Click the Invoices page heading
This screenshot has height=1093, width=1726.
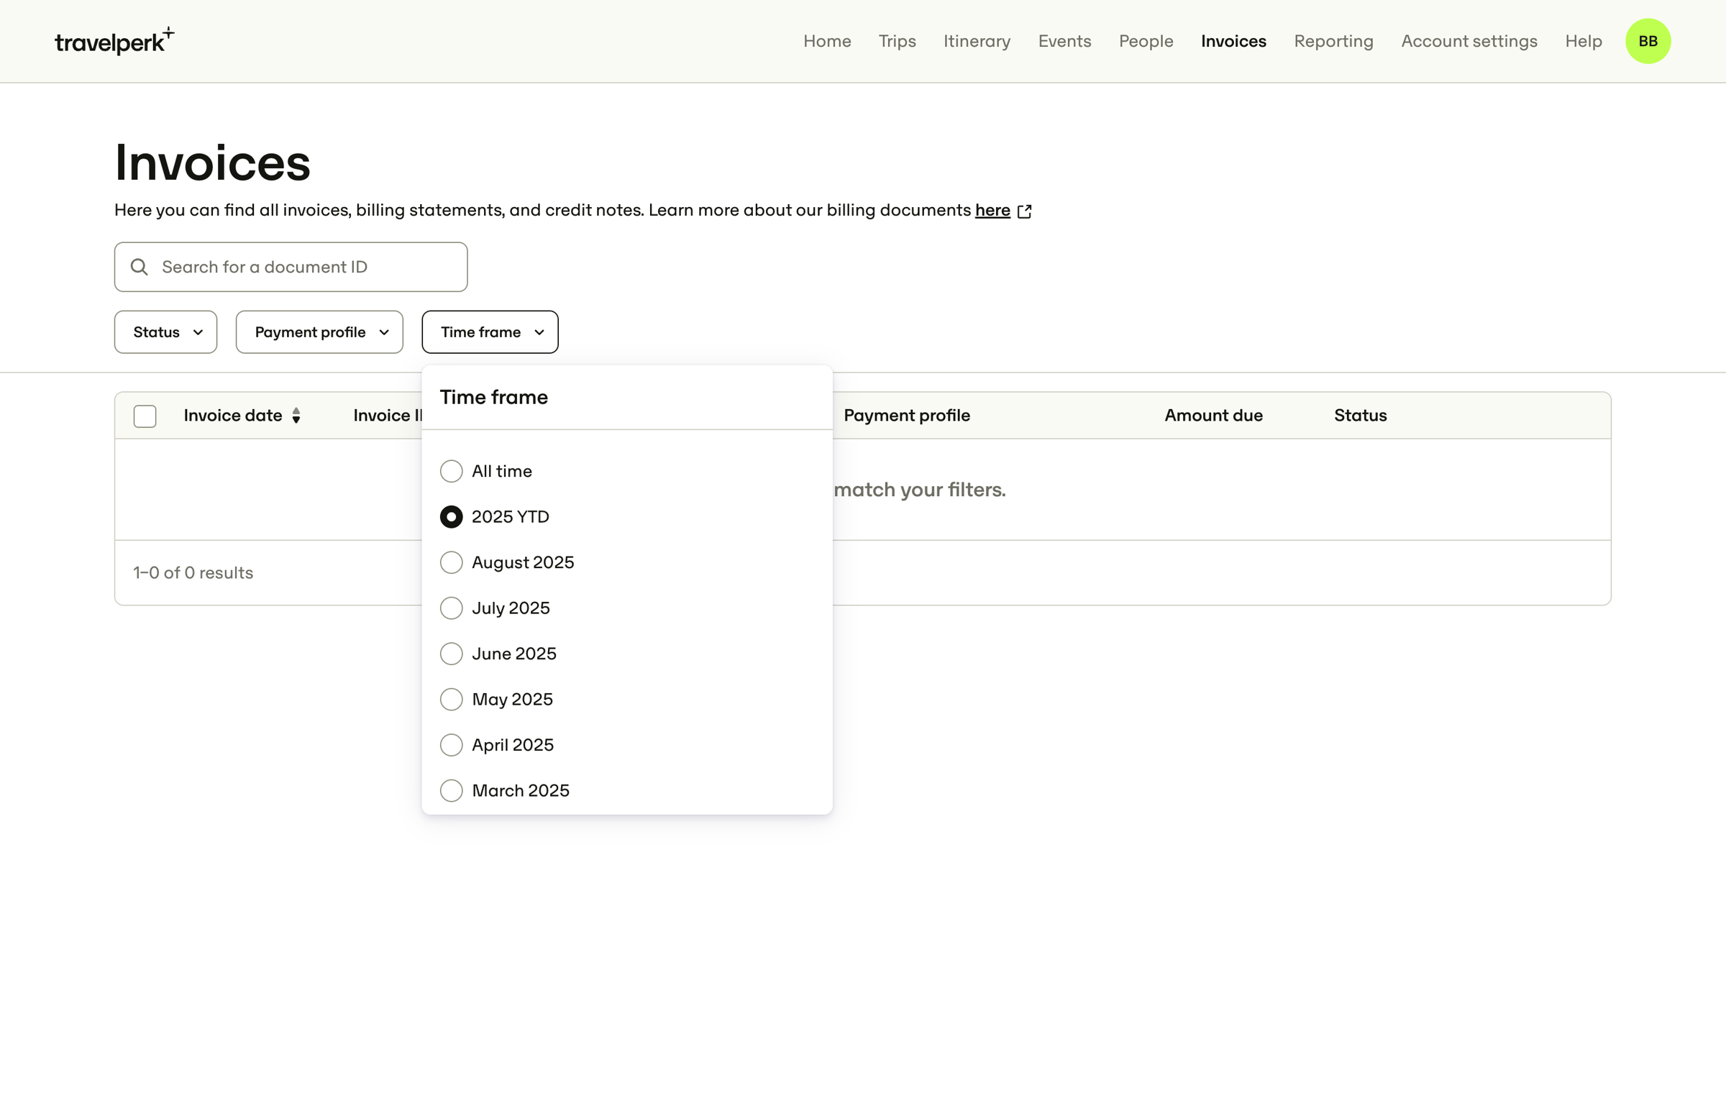(212, 163)
